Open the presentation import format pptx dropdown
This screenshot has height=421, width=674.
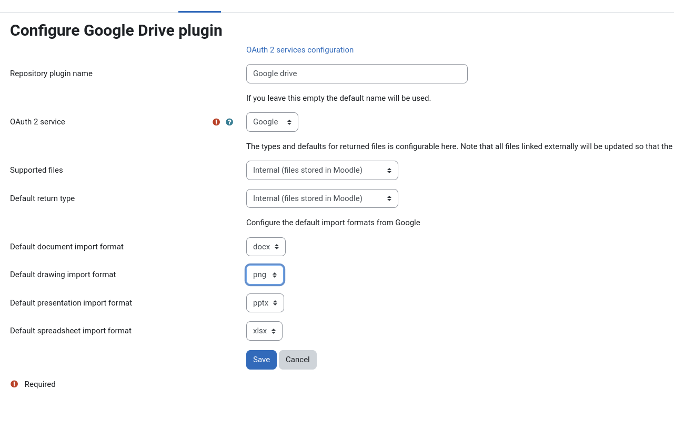(x=265, y=303)
